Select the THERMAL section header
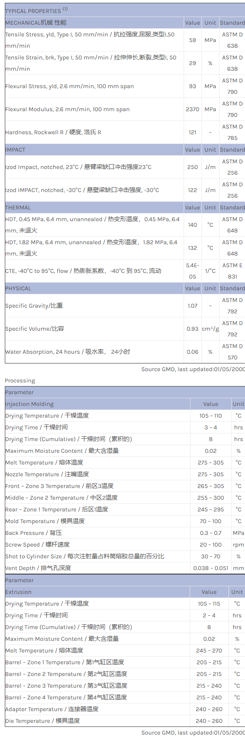The height and width of the screenshot is (737, 245). [18, 207]
